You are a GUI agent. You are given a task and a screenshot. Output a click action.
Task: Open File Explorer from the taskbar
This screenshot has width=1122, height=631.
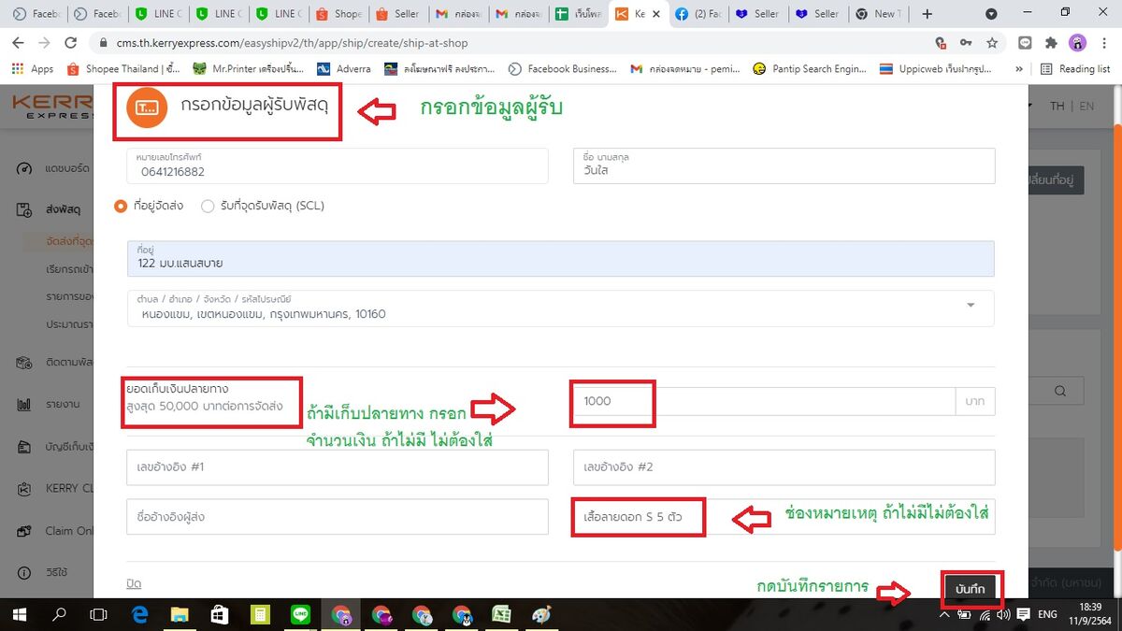(x=180, y=614)
